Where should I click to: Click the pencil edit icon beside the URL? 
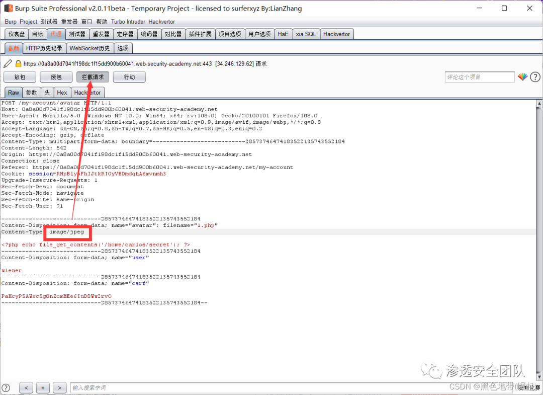point(8,64)
